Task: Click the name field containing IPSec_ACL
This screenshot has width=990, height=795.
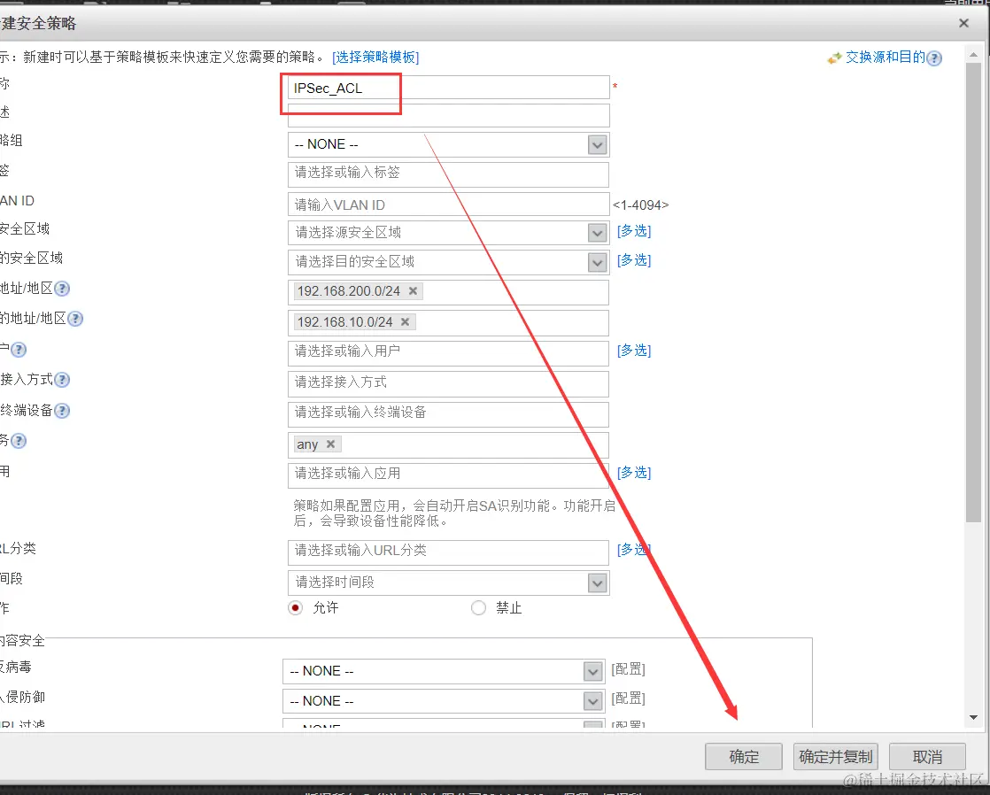Action: pyautogui.click(x=448, y=88)
